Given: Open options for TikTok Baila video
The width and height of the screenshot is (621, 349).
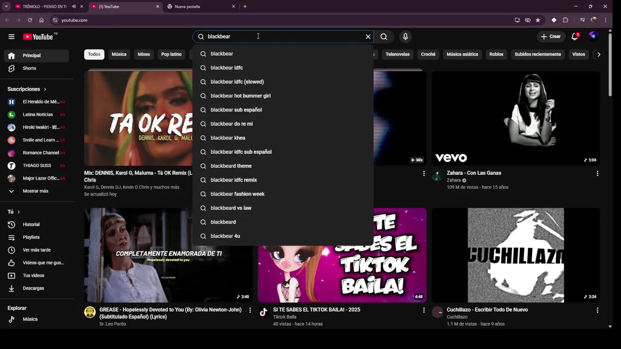Looking at the screenshot, I should 424,310.
